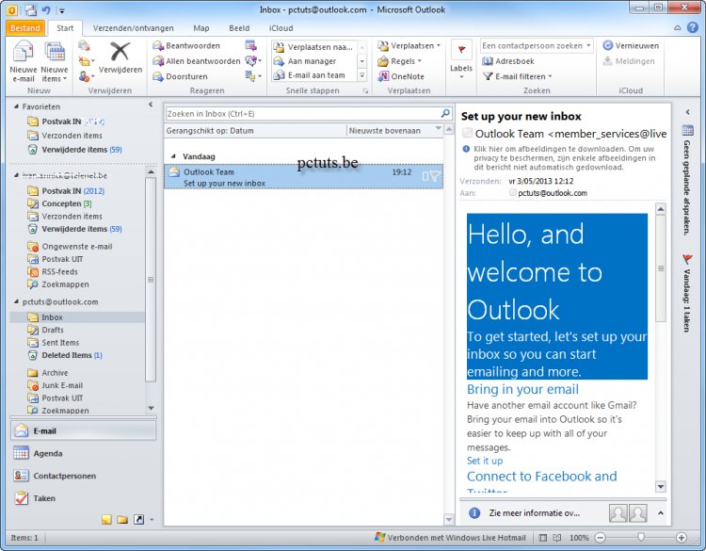706x551 pixels.
Task: Switch to reading view in status bar
Action: click(x=557, y=538)
